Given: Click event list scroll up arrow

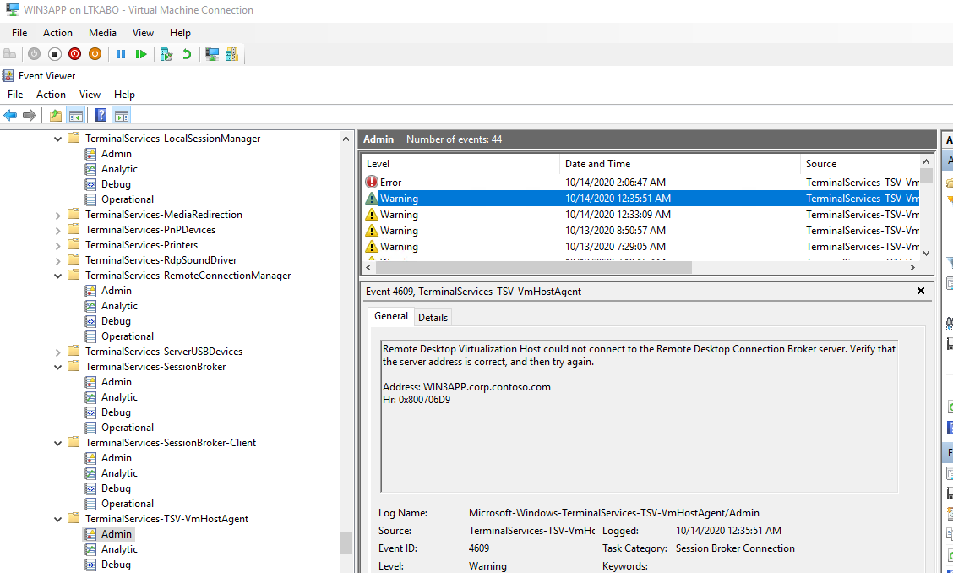Looking at the screenshot, I should pos(926,161).
